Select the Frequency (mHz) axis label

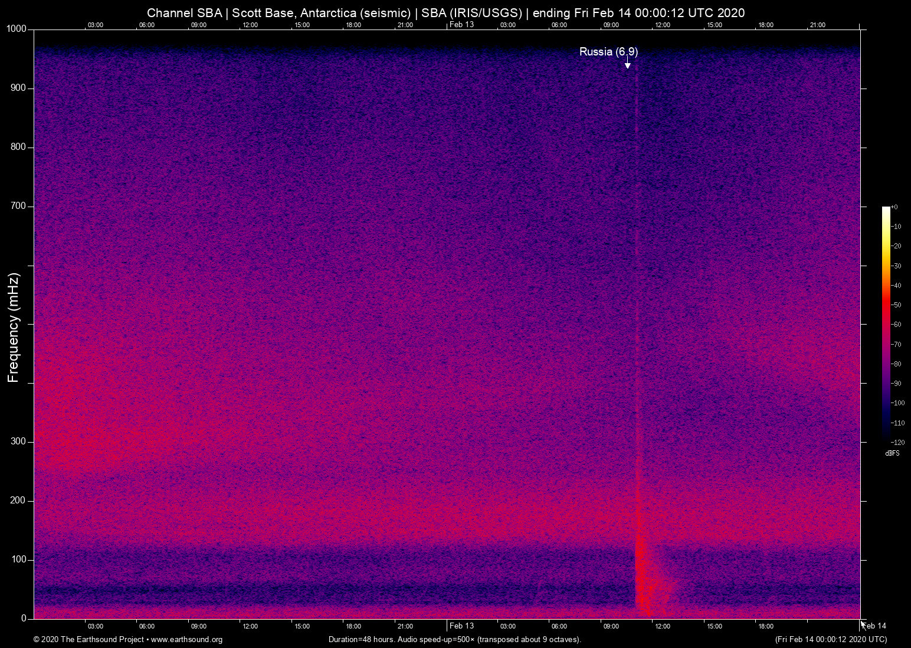(14, 328)
